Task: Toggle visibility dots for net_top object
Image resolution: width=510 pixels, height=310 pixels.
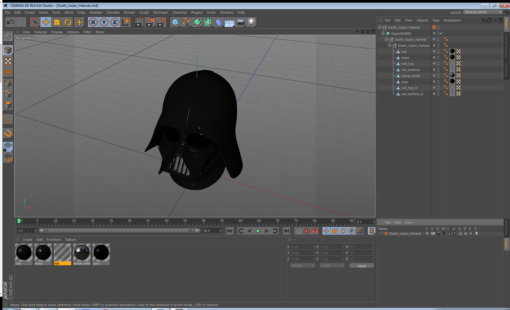Action: coord(438,64)
